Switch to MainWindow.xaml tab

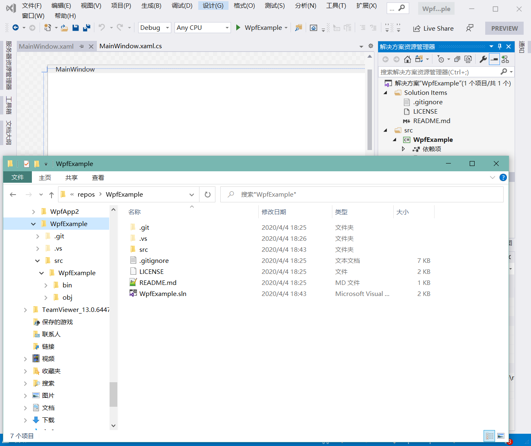[46, 47]
